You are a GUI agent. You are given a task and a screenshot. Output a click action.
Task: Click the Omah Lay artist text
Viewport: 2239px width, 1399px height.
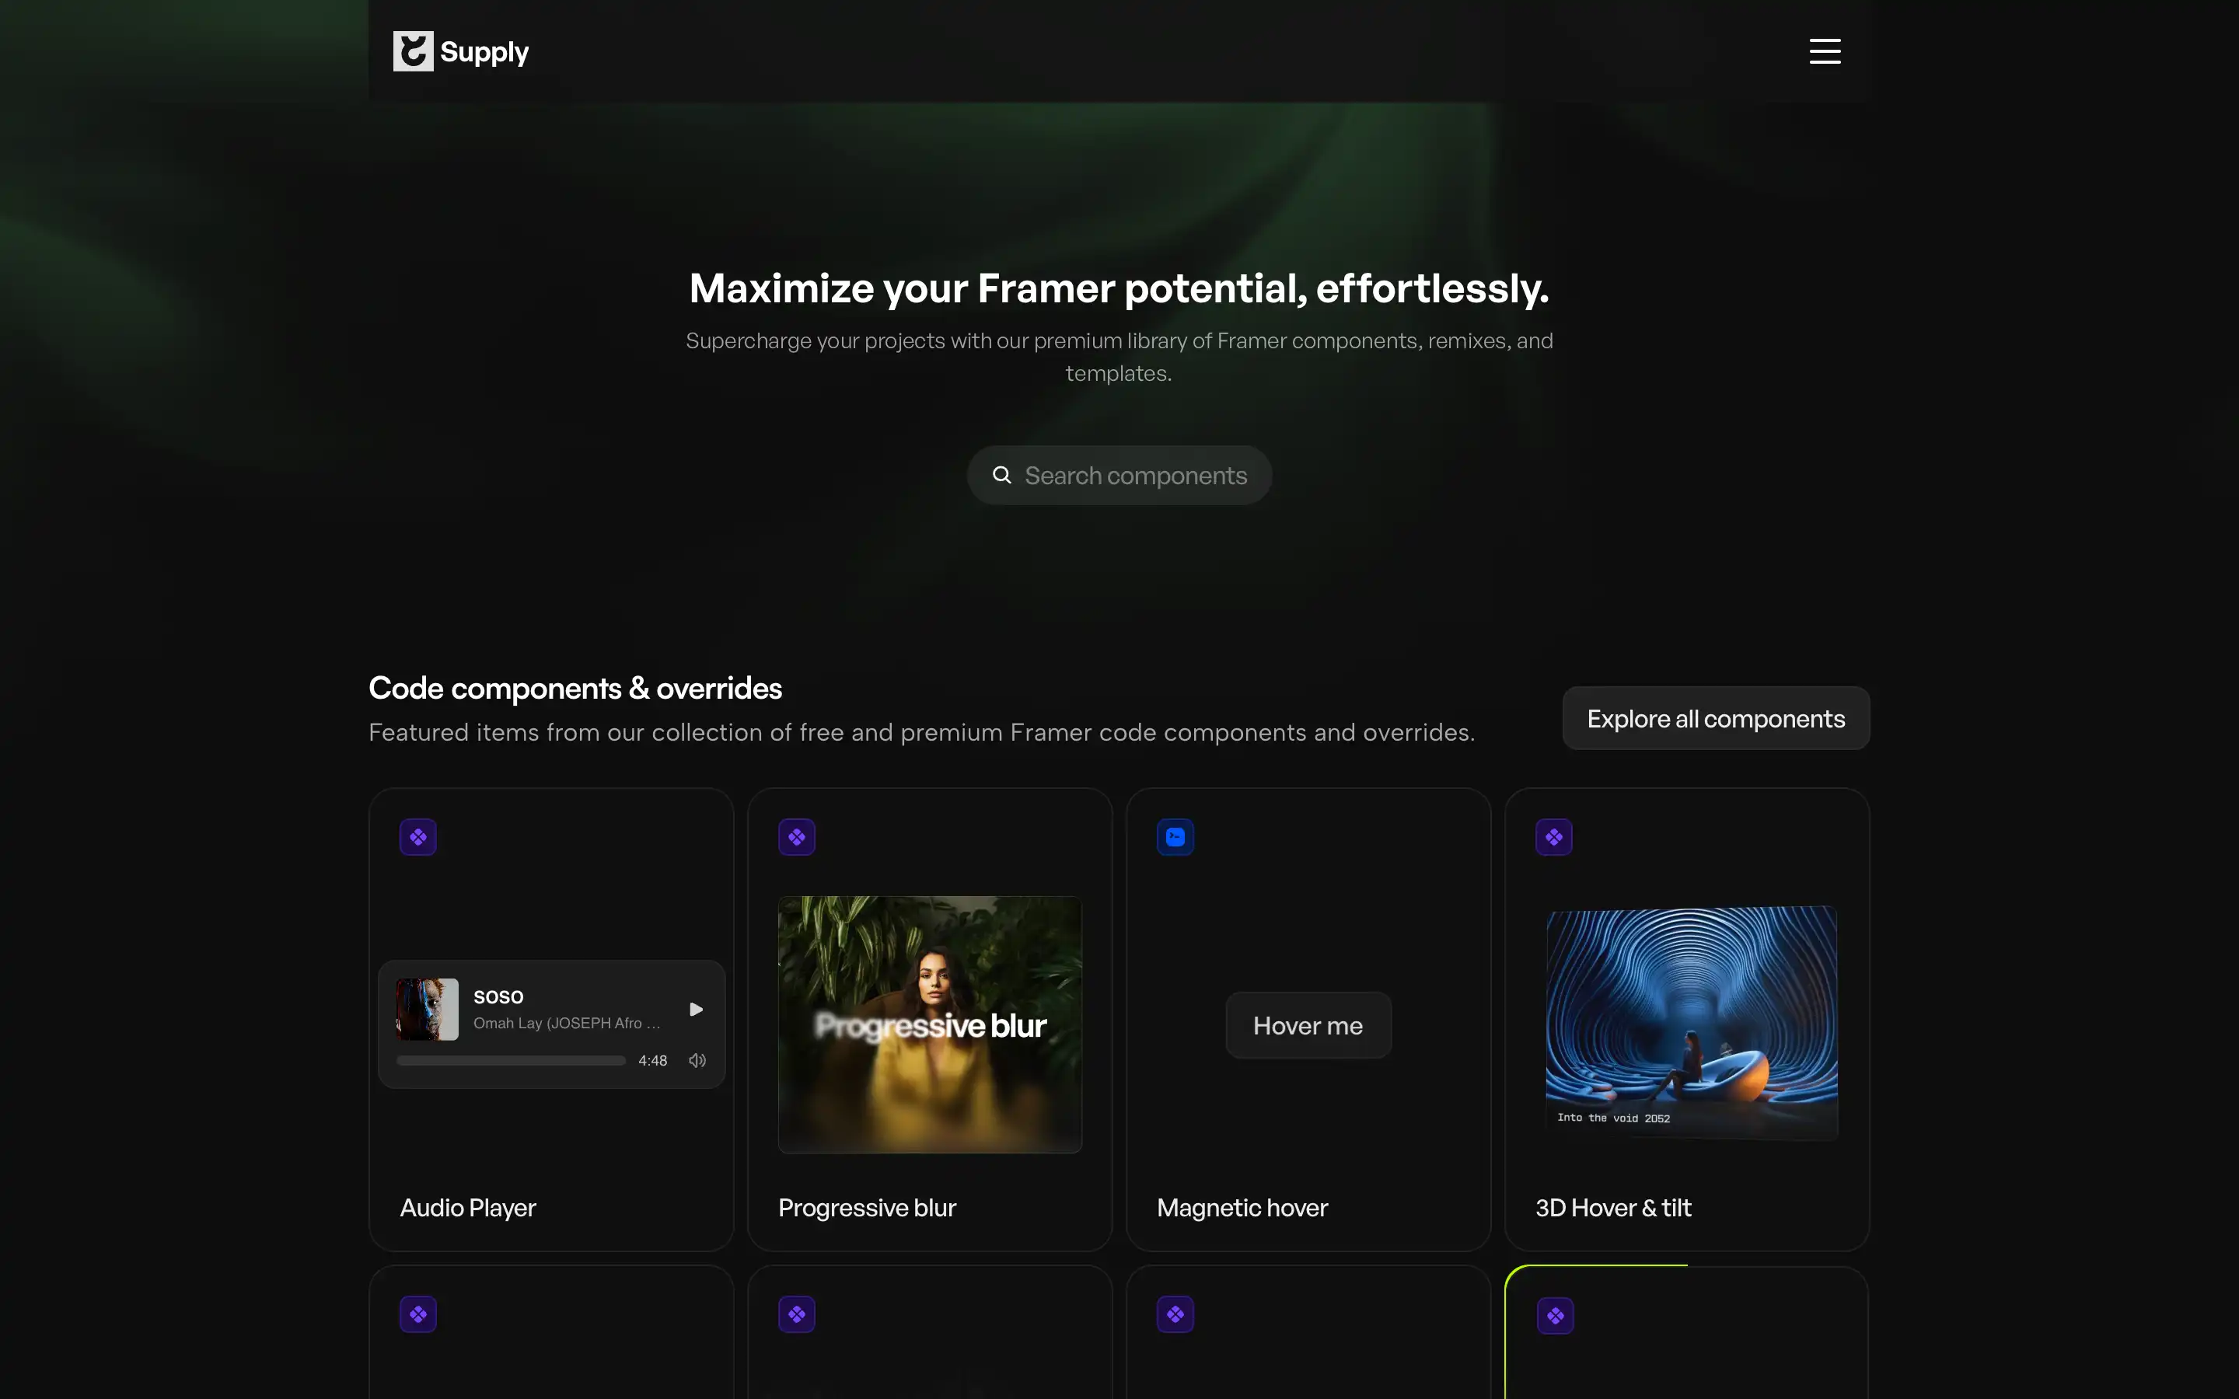(x=568, y=1022)
